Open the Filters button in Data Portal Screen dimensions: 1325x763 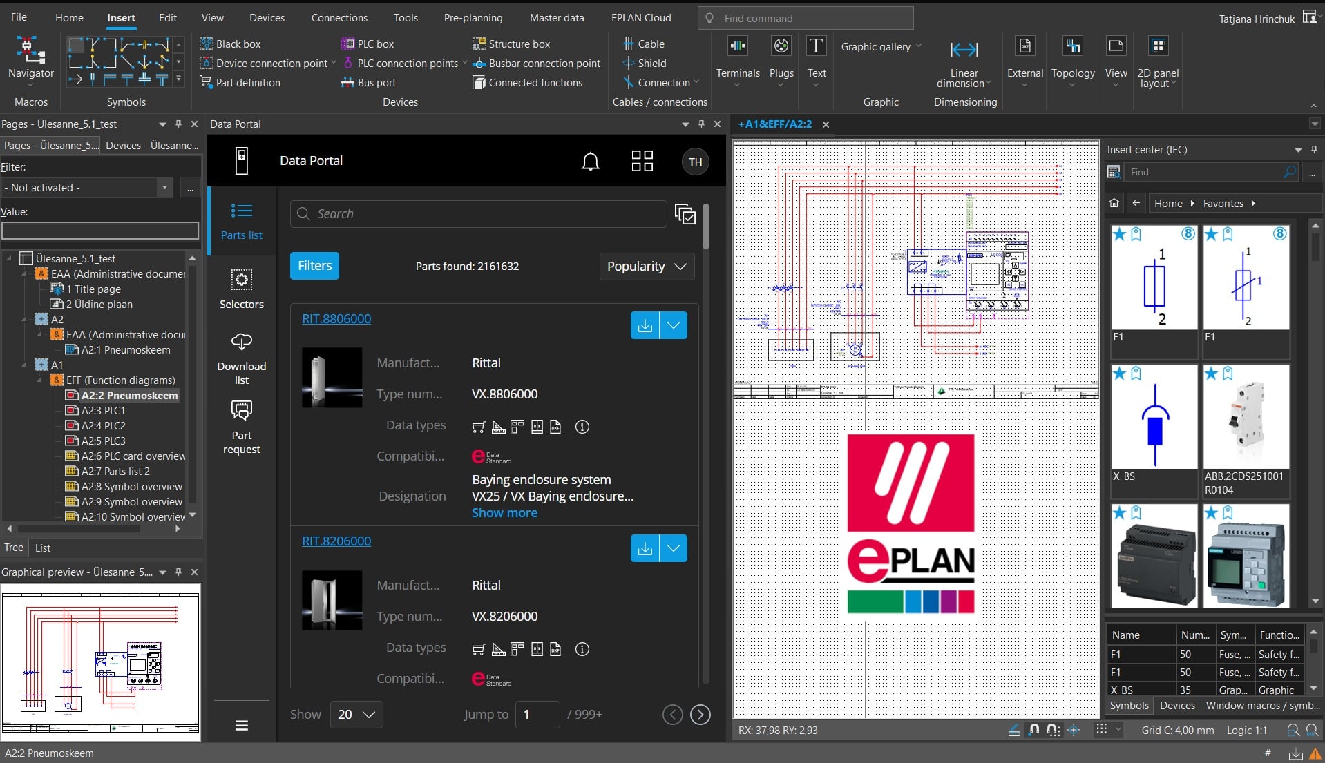click(314, 266)
